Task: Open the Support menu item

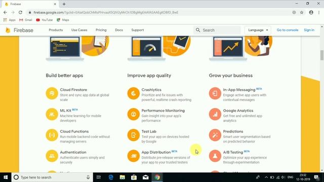Action: 138,30
